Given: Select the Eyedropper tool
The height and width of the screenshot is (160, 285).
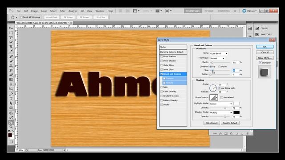Looking at the screenshot, I should pyautogui.click(x=11, y=51).
